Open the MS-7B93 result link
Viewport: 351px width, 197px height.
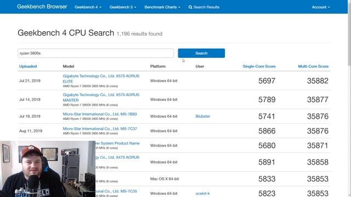[x=100, y=114]
